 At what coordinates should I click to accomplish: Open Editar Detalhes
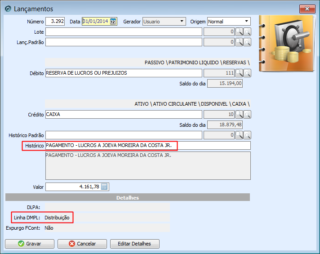tap(135, 244)
